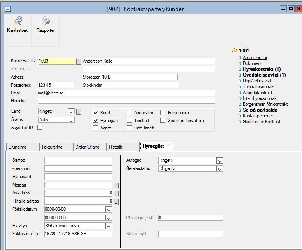The width and height of the screenshot is (302, 250).
Task: Switch to the Grundinfo tab
Action: (23, 147)
